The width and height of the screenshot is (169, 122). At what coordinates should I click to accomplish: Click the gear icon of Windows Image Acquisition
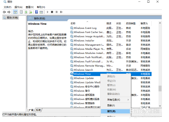[72, 36]
